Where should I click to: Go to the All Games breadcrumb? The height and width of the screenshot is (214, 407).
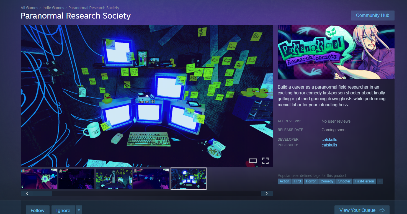tap(29, 8)
